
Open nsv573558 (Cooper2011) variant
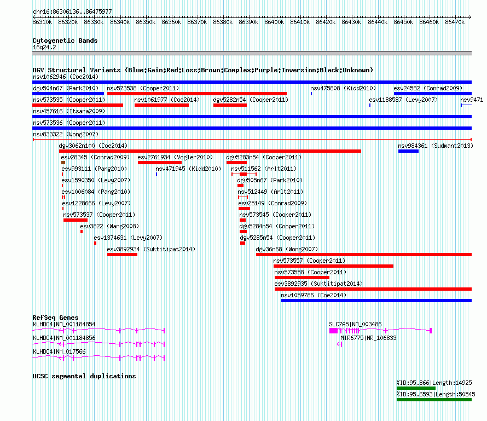click(x=310, y=272)
